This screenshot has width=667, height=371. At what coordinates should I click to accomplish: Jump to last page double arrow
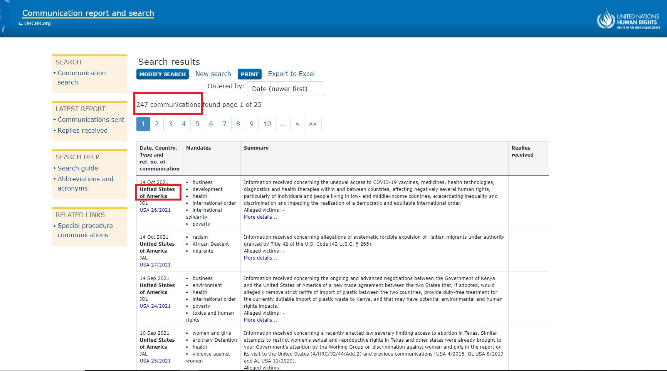click(x=313, y=124)
